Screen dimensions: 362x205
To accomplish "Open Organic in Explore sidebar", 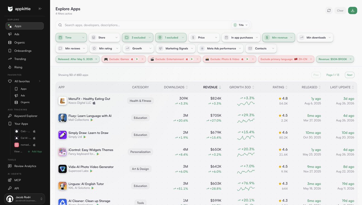I will [24, 42].
